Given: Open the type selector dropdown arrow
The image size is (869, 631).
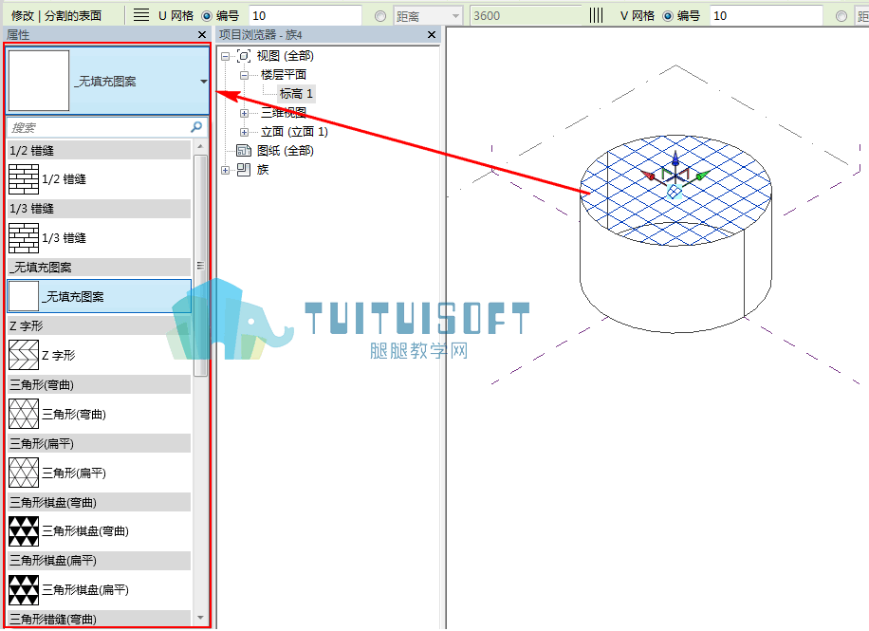Looking at the screenshot, I should [x=203, y=82].
